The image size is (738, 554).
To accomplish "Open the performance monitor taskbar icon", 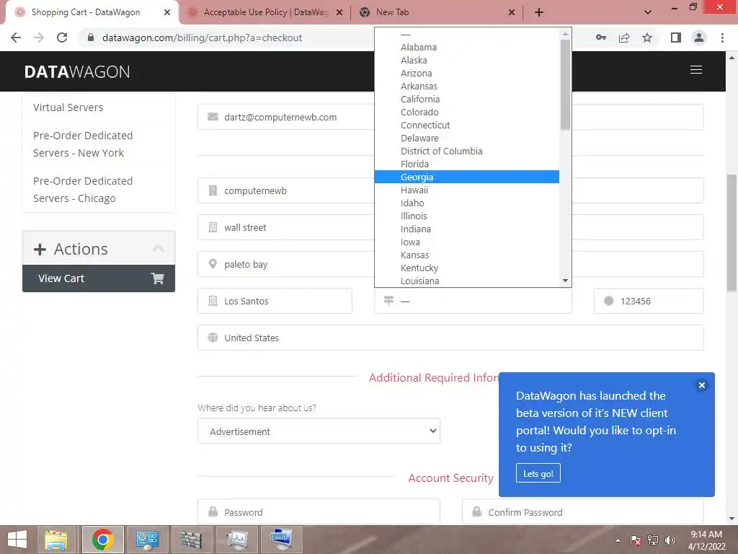I will (x=236, y=540).
